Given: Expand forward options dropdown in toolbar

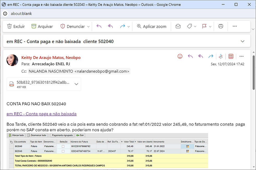Looking at the screenshot, I should (129, 27).
